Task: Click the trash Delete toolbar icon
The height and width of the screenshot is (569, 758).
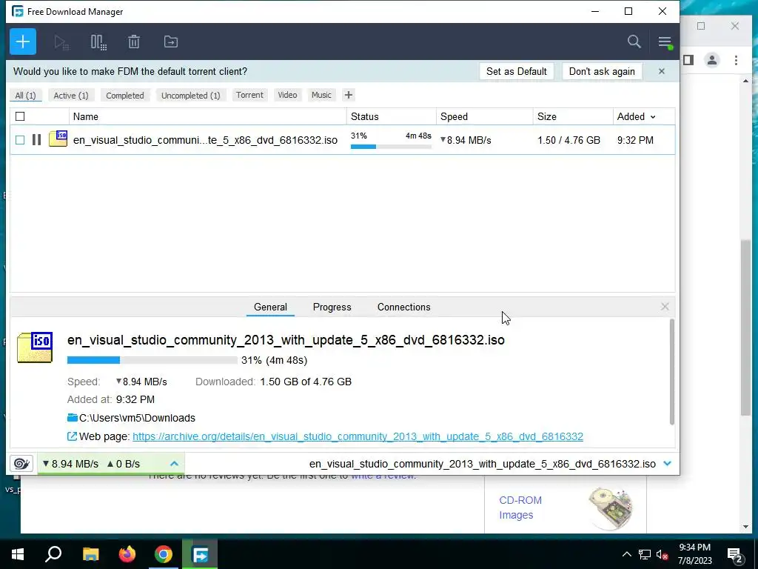Action: coord(134,42)
